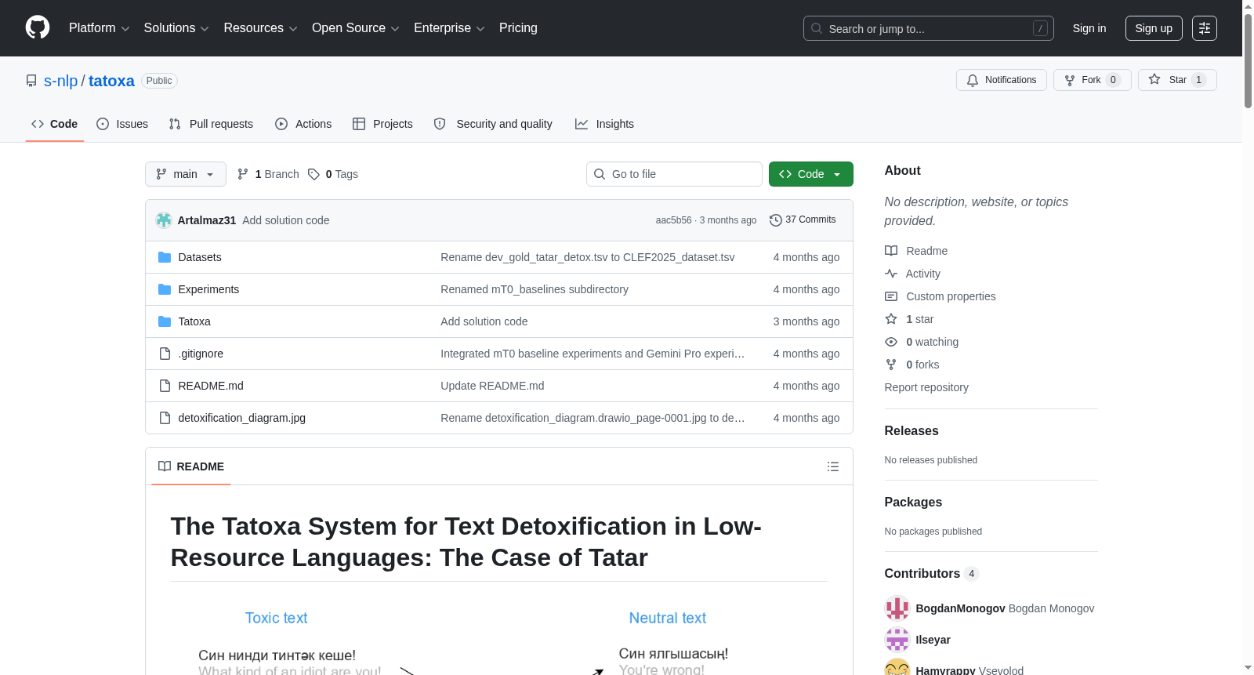Expand the Resources menu
Image resolution: width=1254 pixels, height=675 pixels.
click(x=260, y=28)
